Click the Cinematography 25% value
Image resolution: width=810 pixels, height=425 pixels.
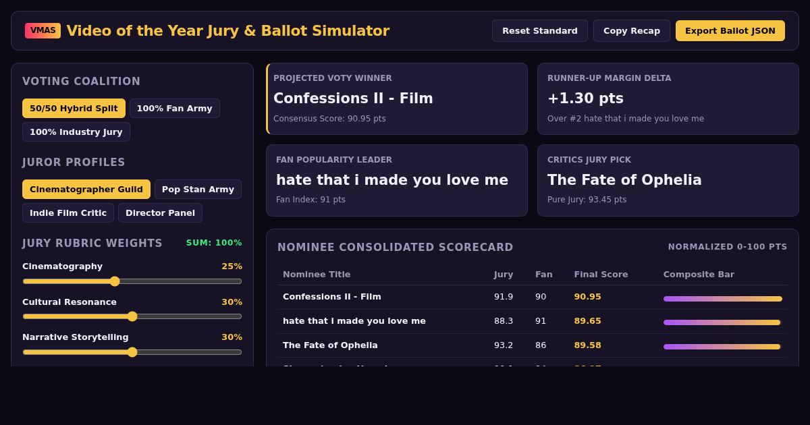point(232,266)
